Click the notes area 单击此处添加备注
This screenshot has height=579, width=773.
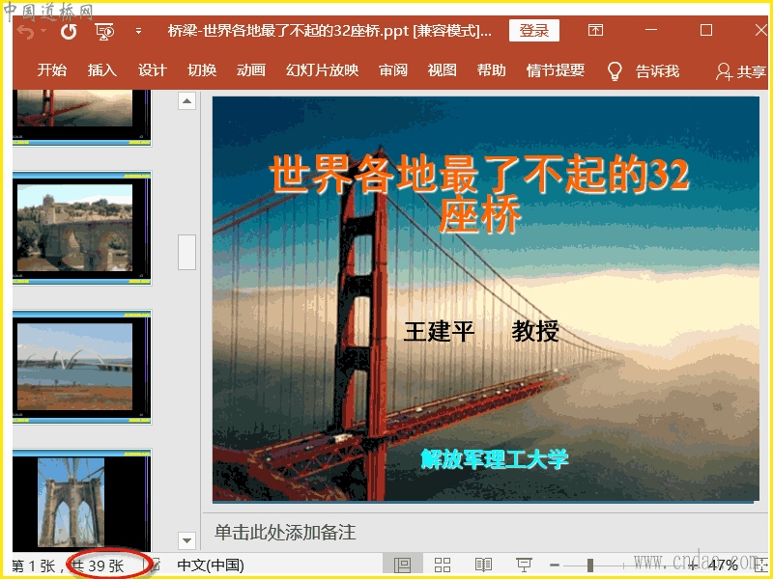[285, 532]
